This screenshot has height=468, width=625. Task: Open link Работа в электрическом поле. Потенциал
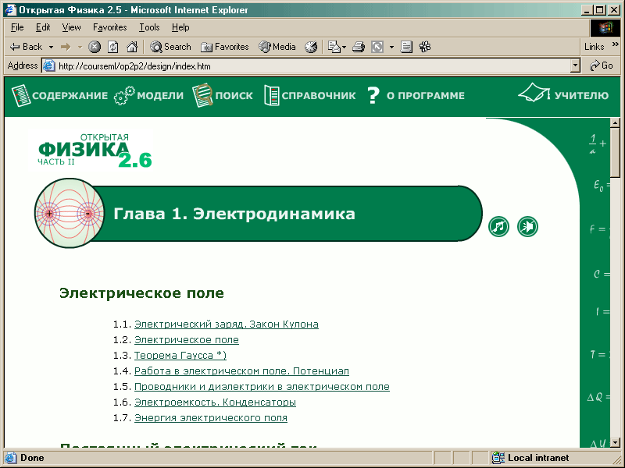241,371
